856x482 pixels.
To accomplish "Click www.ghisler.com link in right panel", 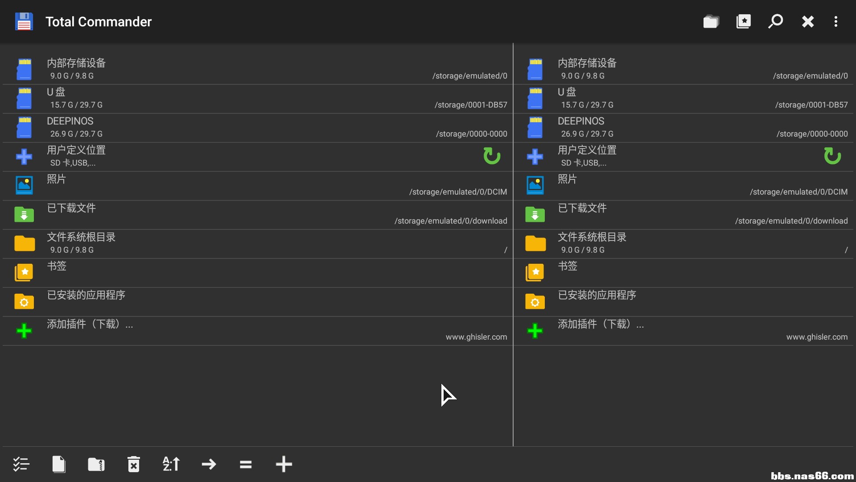I will click(817, 337).
